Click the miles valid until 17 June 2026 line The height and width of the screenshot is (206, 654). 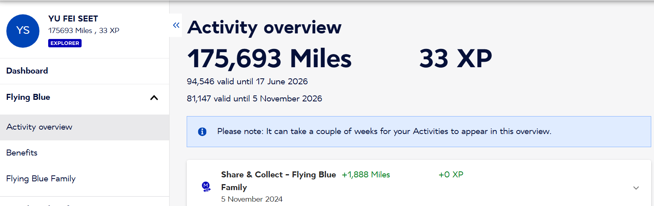247,82
